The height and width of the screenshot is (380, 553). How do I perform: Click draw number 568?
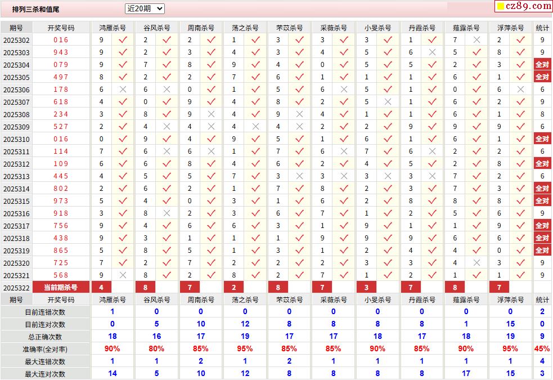[61, 275]
